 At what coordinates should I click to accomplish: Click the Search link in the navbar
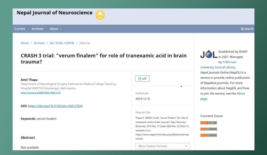[x=247, y=29]
